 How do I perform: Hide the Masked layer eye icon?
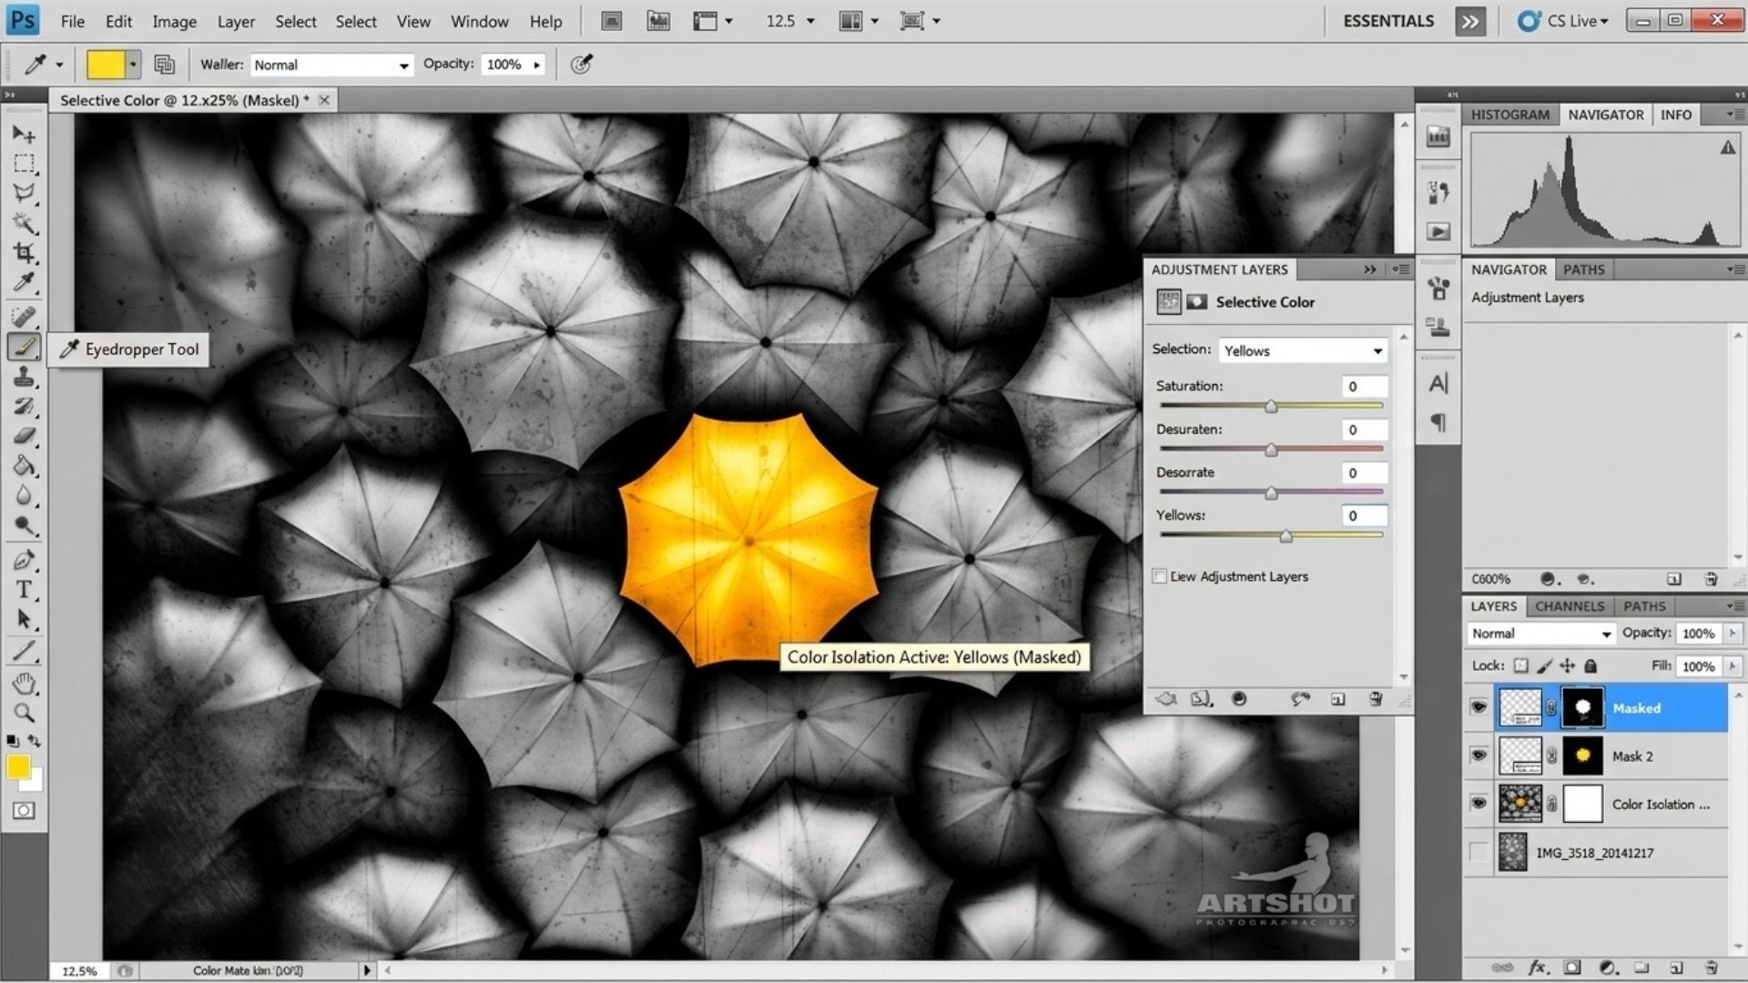coord(1479,707)
